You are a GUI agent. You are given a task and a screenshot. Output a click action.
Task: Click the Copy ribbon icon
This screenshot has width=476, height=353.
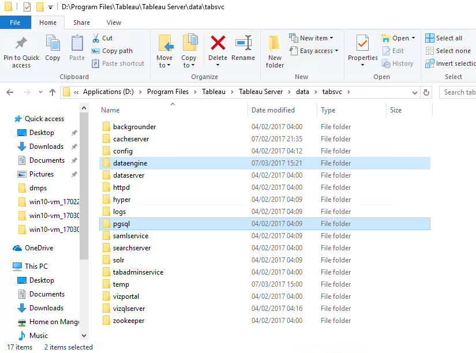53,43
